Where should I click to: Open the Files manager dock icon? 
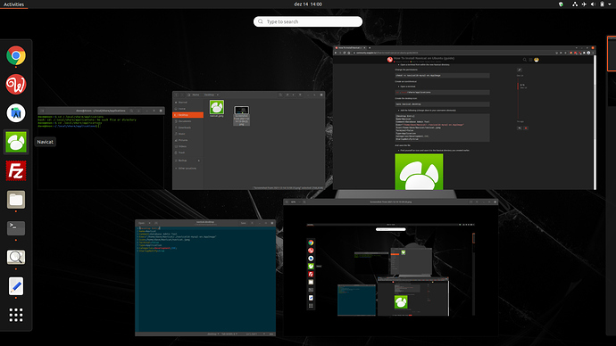(16, 200)
